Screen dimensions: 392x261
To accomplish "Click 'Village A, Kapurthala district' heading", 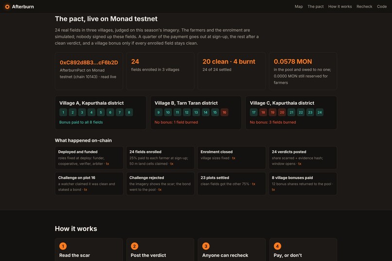I will click(91, 103).
